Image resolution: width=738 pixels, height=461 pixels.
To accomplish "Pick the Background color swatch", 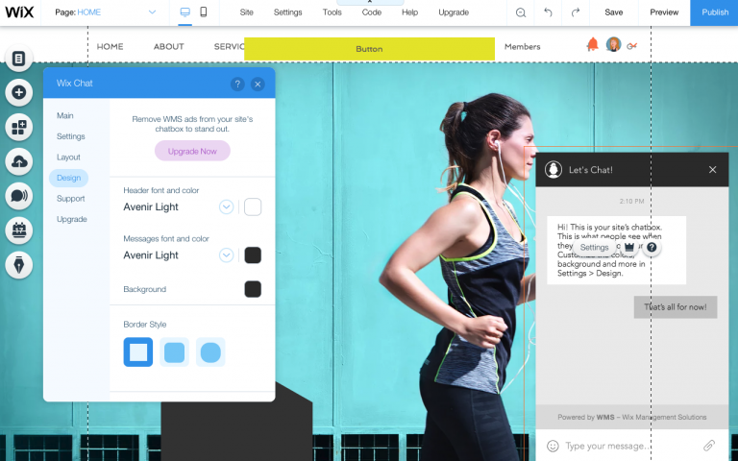I will point(253,289).
